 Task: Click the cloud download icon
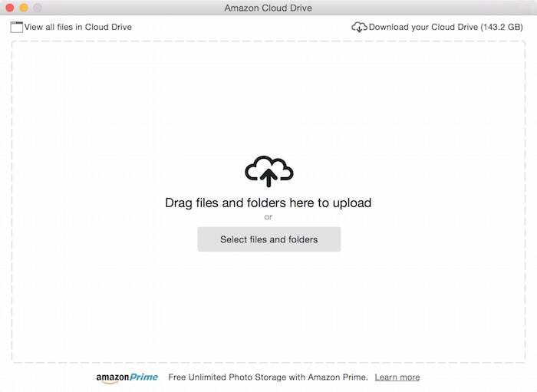point(359,27)
